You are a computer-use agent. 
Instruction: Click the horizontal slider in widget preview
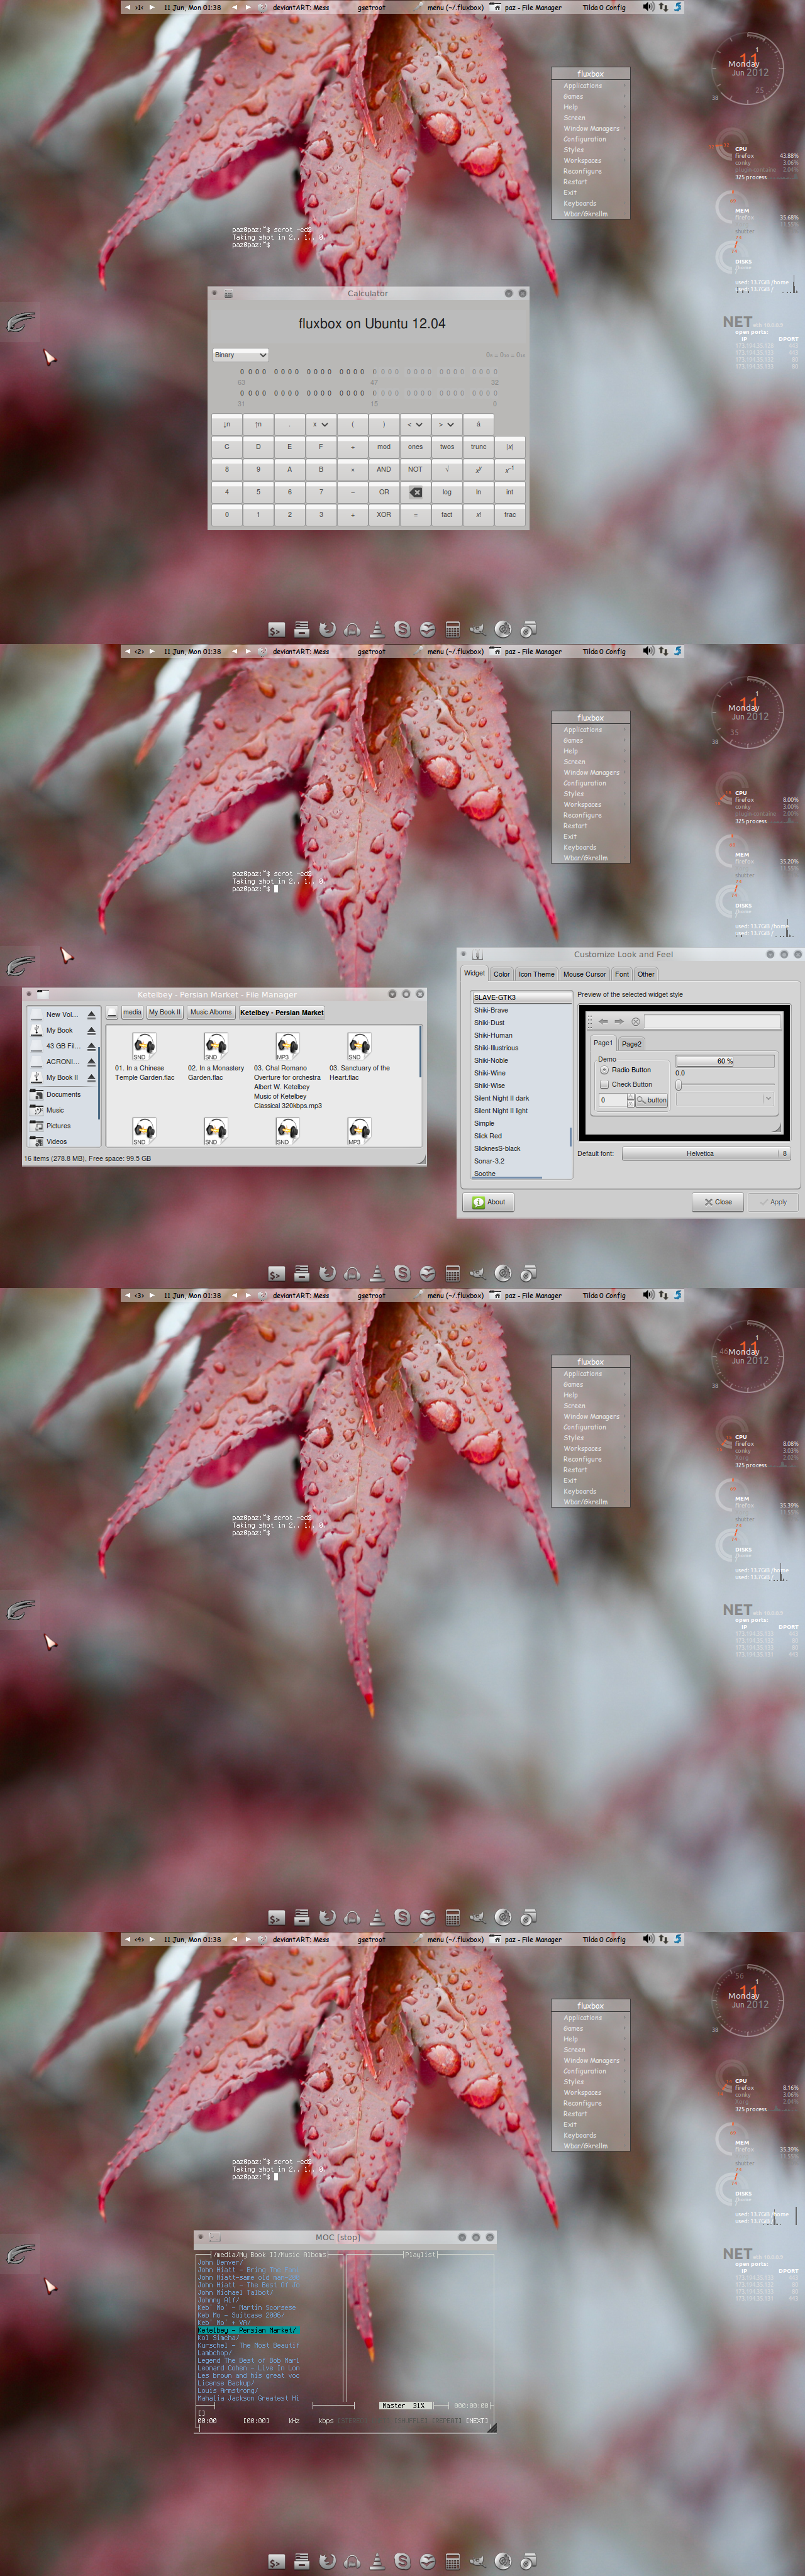click(x=725, y=1084)
